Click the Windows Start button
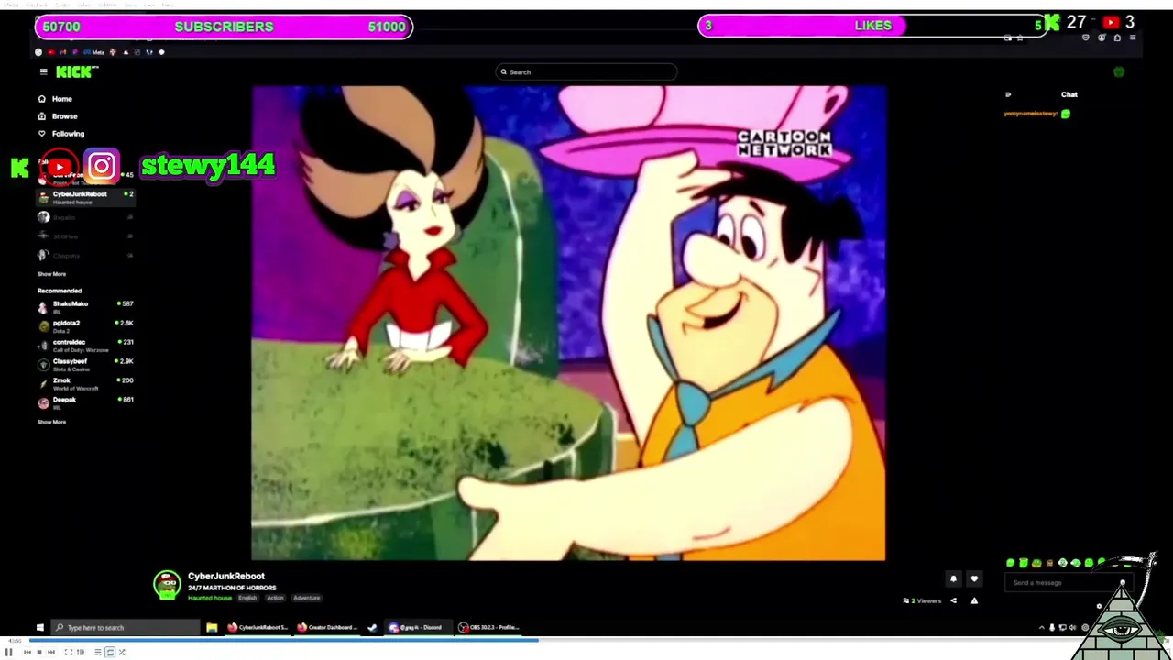Image resolution: width=1173 pixels, height=660 pixels. pyautogui.click(x=39, y=627)
